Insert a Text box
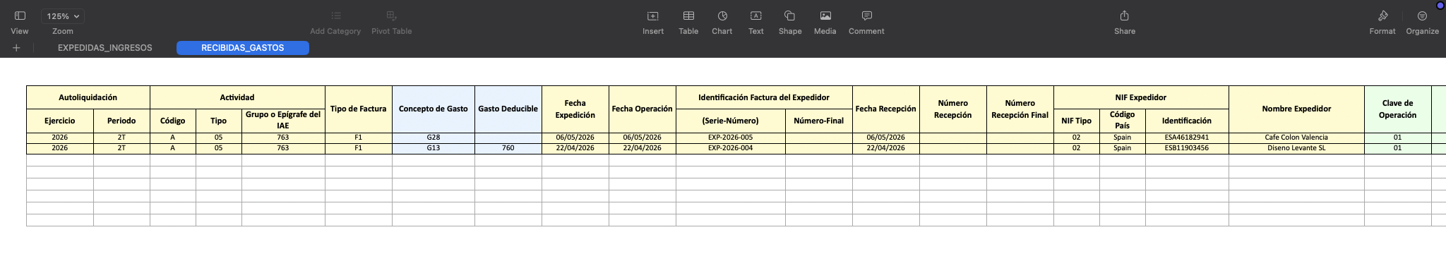This screenshot has width=1446, height=261. click(756, 16)
